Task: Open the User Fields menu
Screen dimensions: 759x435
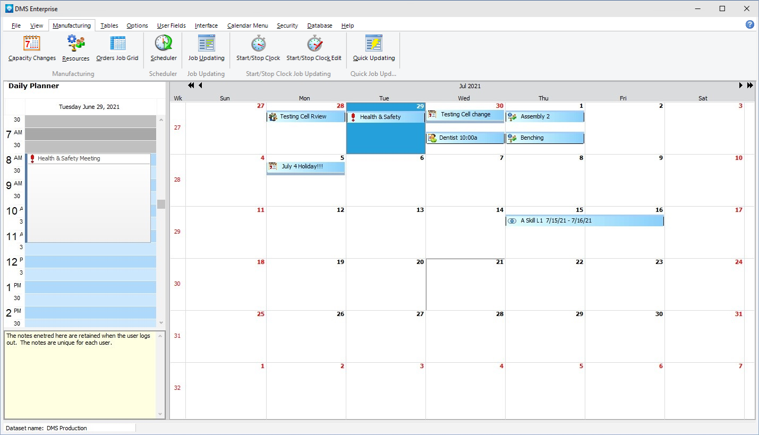Action: pyautogui.click(x=172, y=25)
